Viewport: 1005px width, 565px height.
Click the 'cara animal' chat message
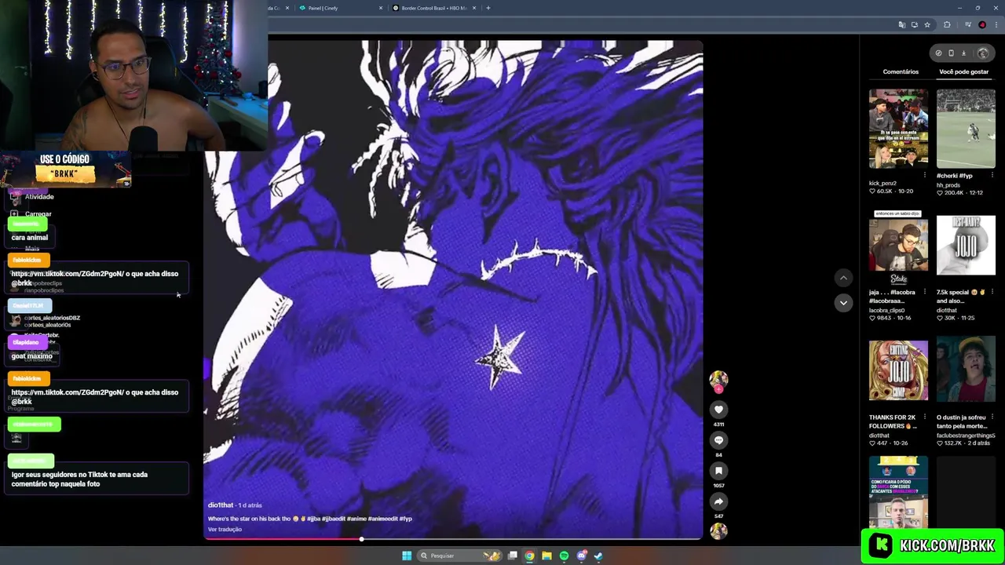click(x=30, y=237)
